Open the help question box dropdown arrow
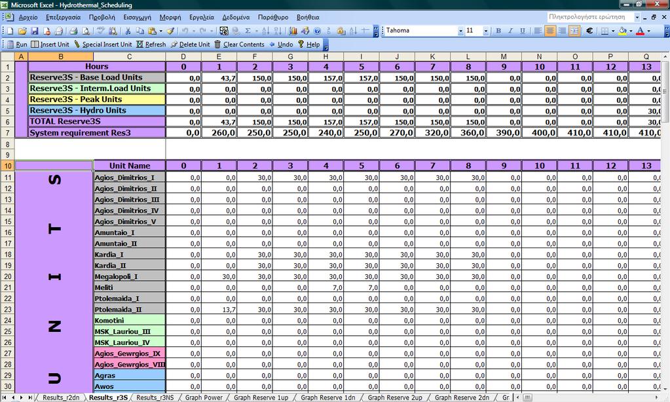Image resolution: width=670 pixels, height=402 pixels. (x=637, y=17)
